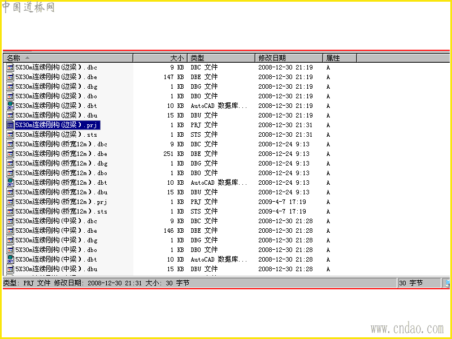Select file 5X30m连续刚构(边梁).sts
This screenshot has height=339, width=452.
tap(56, 134)
